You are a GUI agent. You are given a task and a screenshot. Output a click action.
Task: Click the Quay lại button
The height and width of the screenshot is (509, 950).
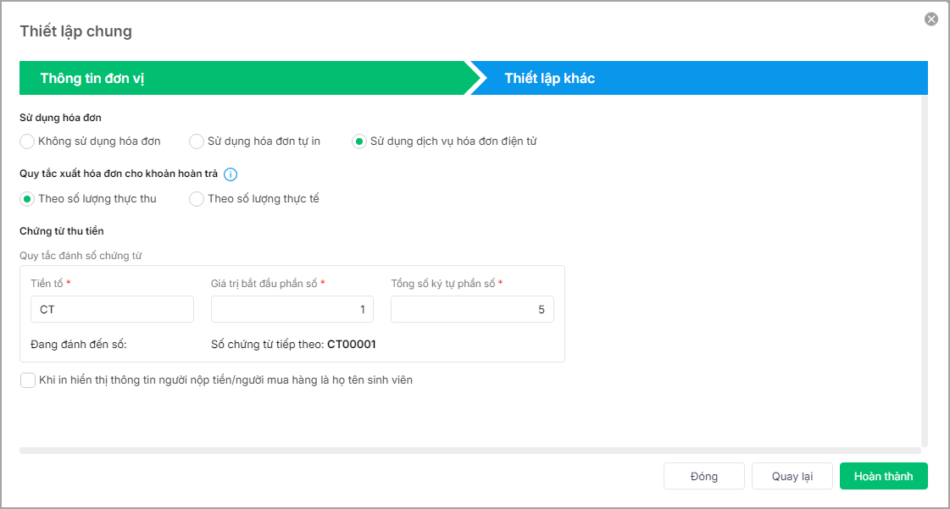tap(792, 476)
